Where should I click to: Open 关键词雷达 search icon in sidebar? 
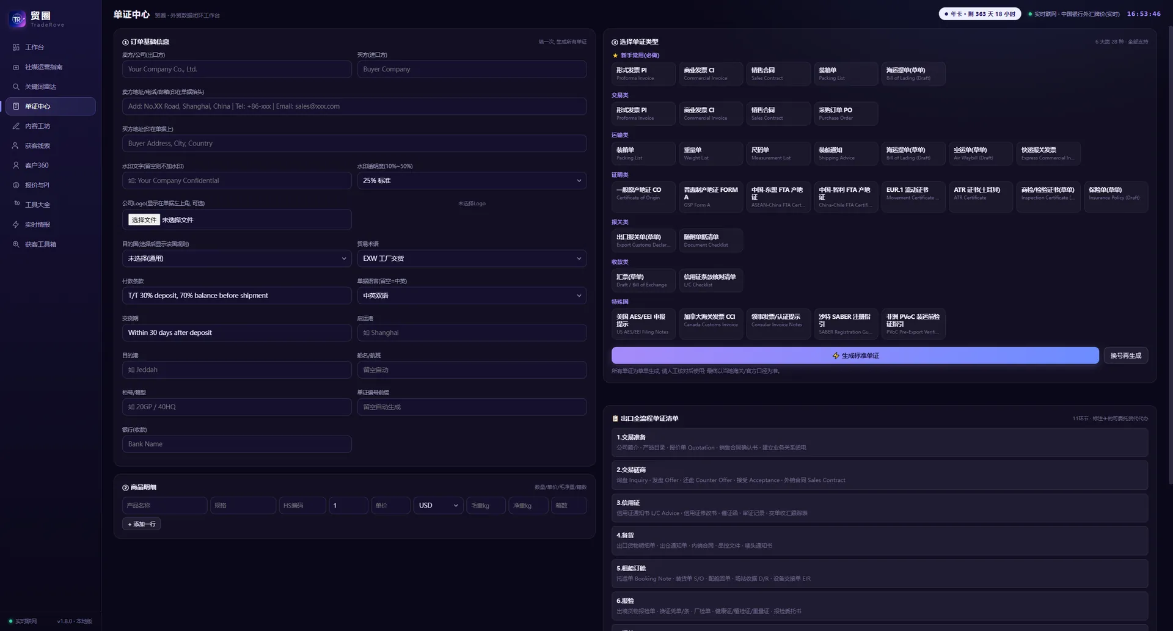tap(16, 87)
